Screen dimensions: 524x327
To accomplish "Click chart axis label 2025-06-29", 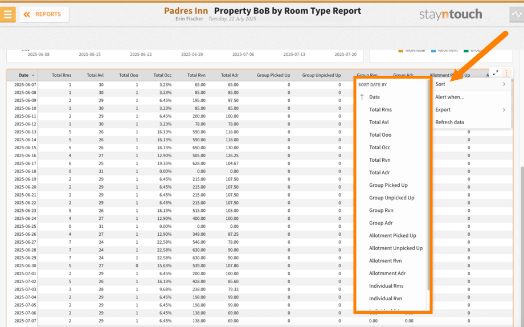I will click(192, 54).
